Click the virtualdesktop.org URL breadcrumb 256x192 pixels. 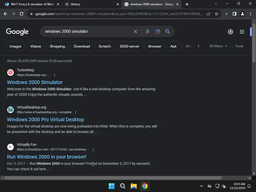point(44,112)
